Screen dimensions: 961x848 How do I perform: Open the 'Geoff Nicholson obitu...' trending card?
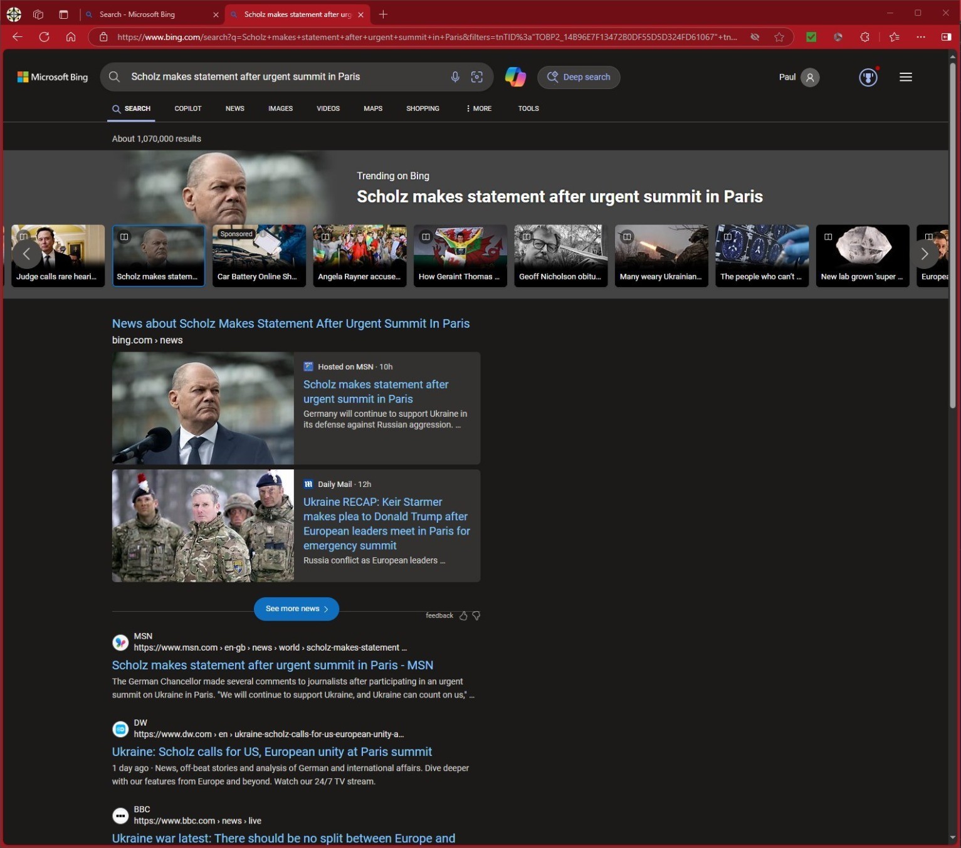pos(561,256)
